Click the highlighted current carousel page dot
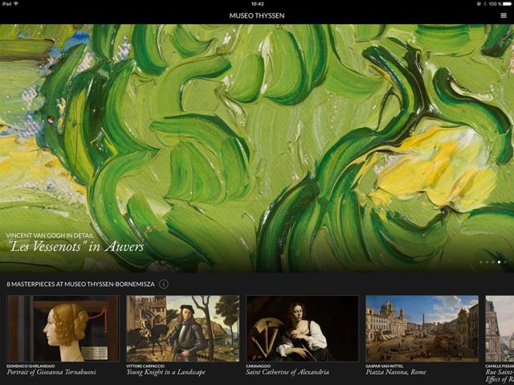The width and height of the screenshot is (514, 385). [500, 262]
